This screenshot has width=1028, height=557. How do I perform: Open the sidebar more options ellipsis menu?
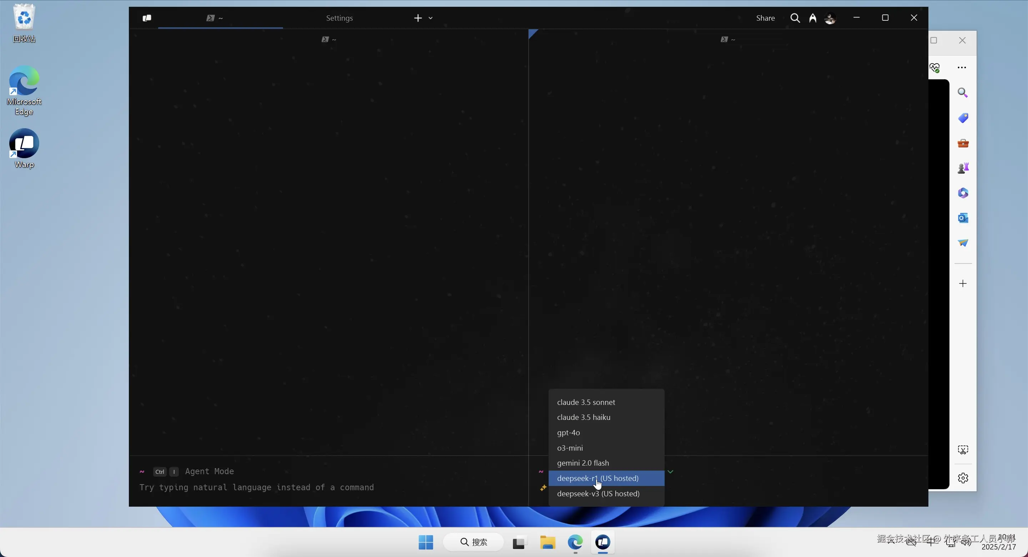click(x=962, y=67)
